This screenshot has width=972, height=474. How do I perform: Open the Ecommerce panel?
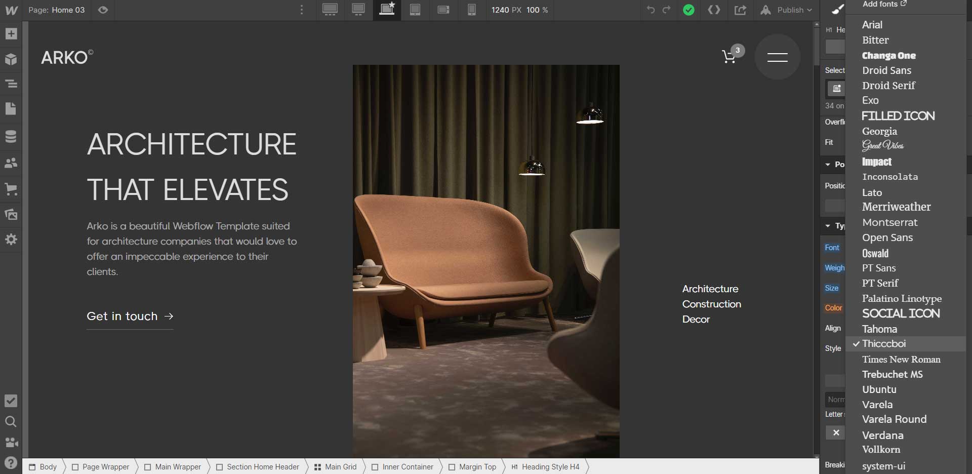[11, 189]
